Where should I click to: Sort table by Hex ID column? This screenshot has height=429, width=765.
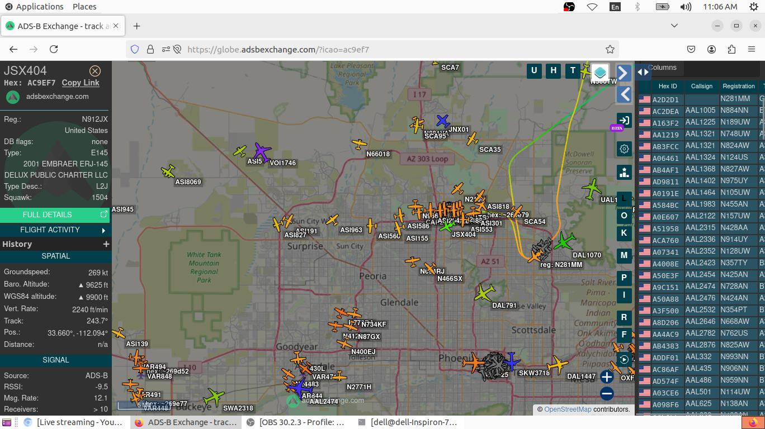pyautogui.click(x=668, y=86)
